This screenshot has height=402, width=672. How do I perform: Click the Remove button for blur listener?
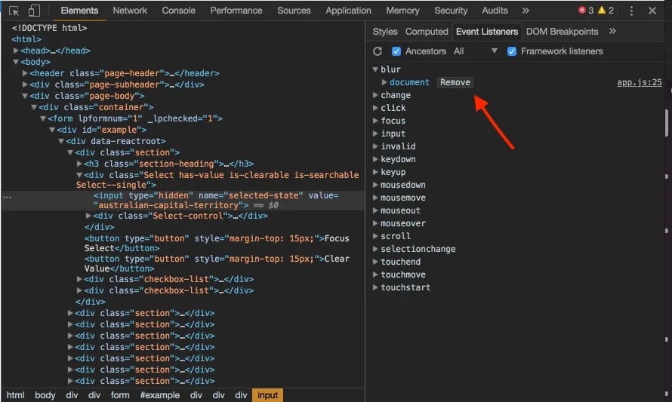point(455,82)
